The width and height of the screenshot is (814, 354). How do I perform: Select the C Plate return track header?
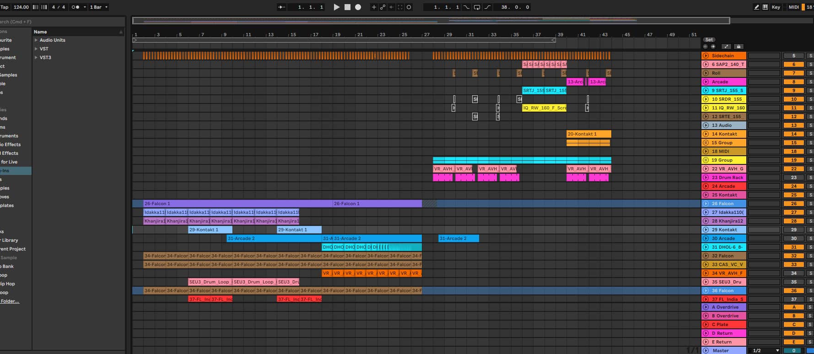tap(723, 325)
